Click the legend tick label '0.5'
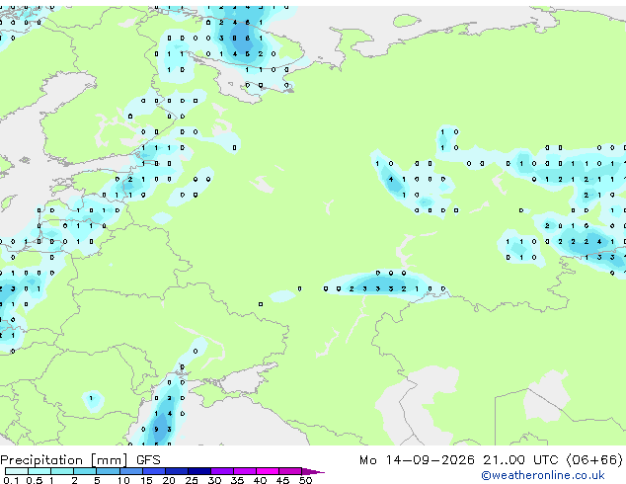626x484 pixels. (x=35, y=480)
